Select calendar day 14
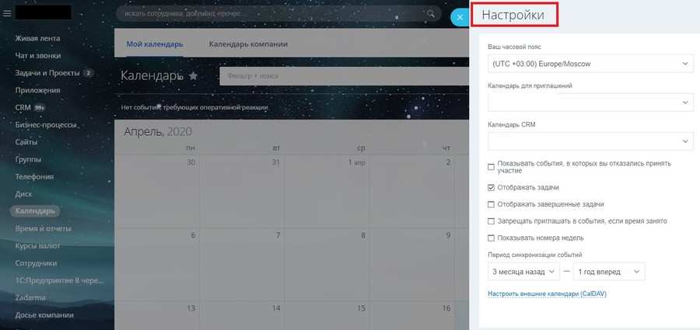The image size is (700, 330). 276,308
